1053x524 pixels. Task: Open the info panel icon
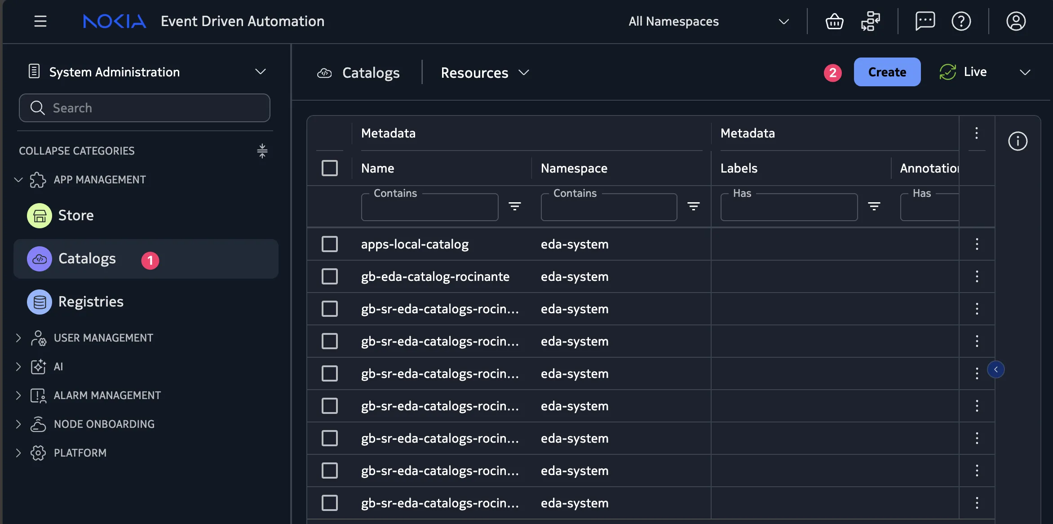(x=1018, y=141)
